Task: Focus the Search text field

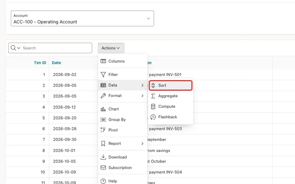Action: pyautogui.click(x=56, y=48)
